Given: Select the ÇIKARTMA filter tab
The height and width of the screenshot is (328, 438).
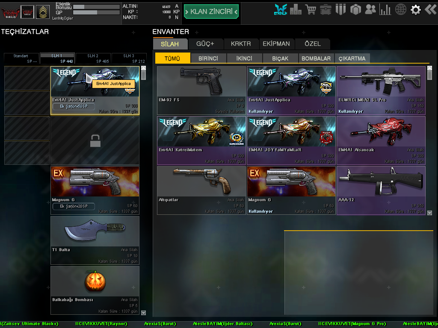Looking at the screenshot, I should pos(352,58).
